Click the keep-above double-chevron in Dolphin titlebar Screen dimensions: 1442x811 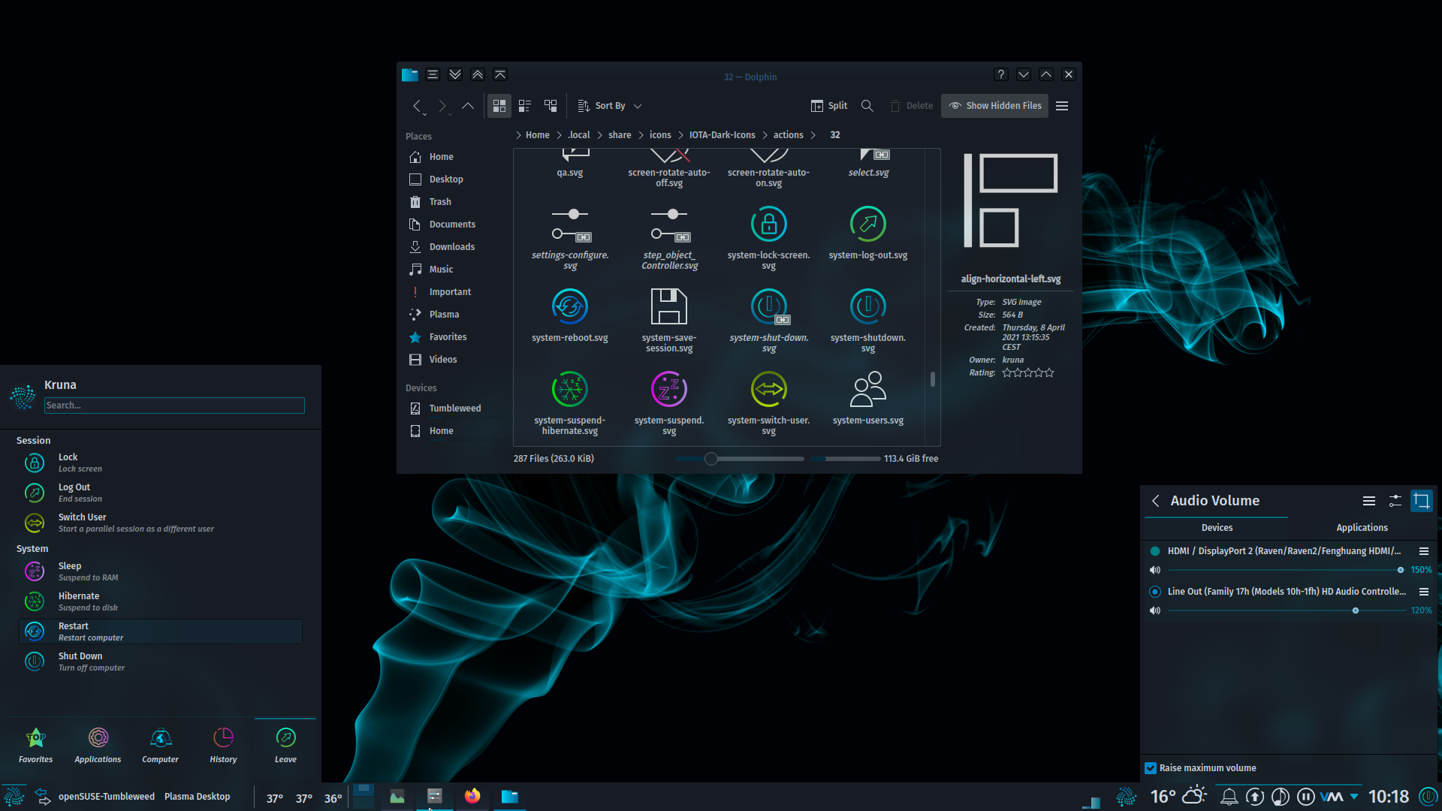point(478,74)
